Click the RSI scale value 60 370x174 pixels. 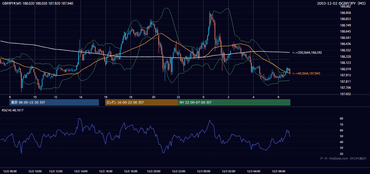point(342,130)
